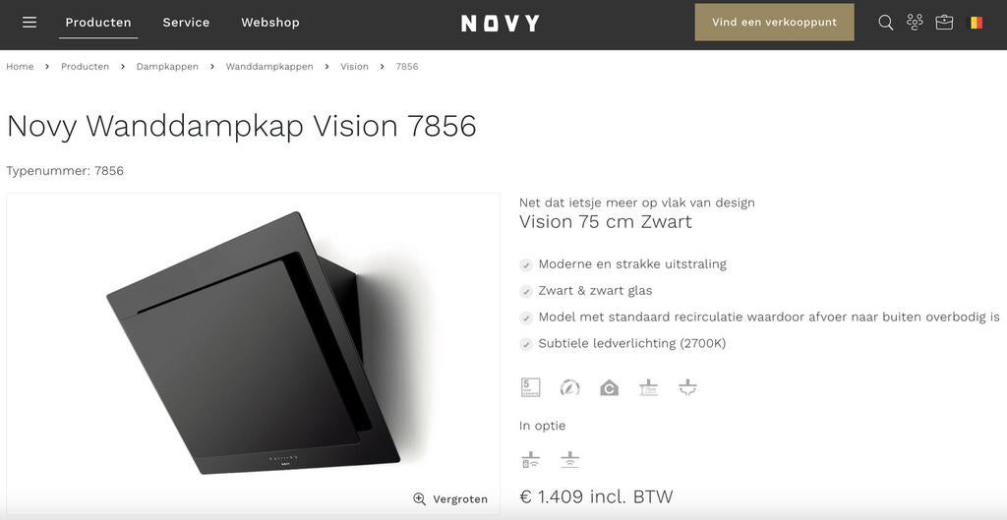
Task: Click the recirculation hood icon
Action: tap(687, 387)
